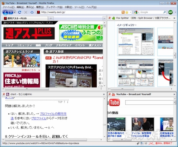Click the status bar scissors icon
Viewport: 178px width, 147px height.
(x=151, y=143)
